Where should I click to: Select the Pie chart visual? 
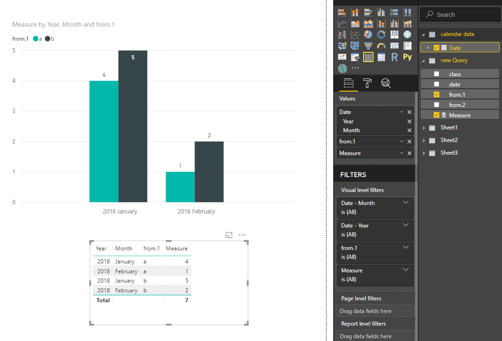[368, 35]
